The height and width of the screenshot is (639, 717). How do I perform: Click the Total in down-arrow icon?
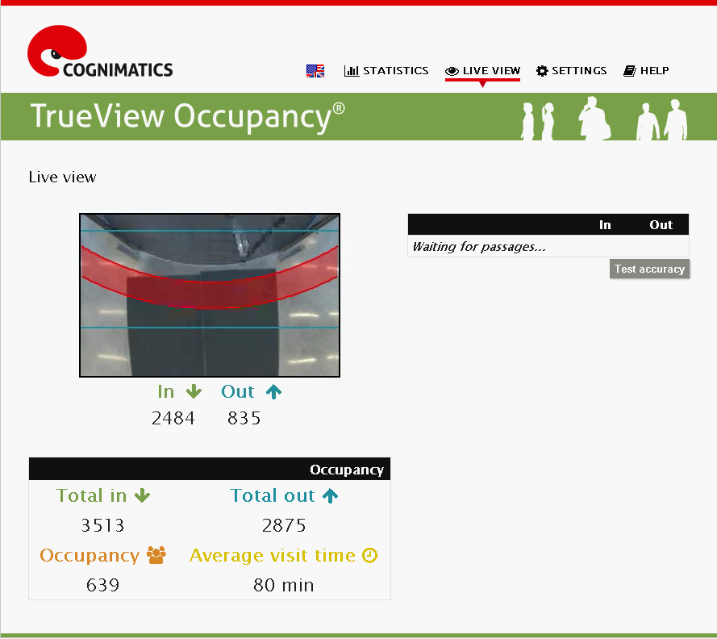(x=142, y=495)
